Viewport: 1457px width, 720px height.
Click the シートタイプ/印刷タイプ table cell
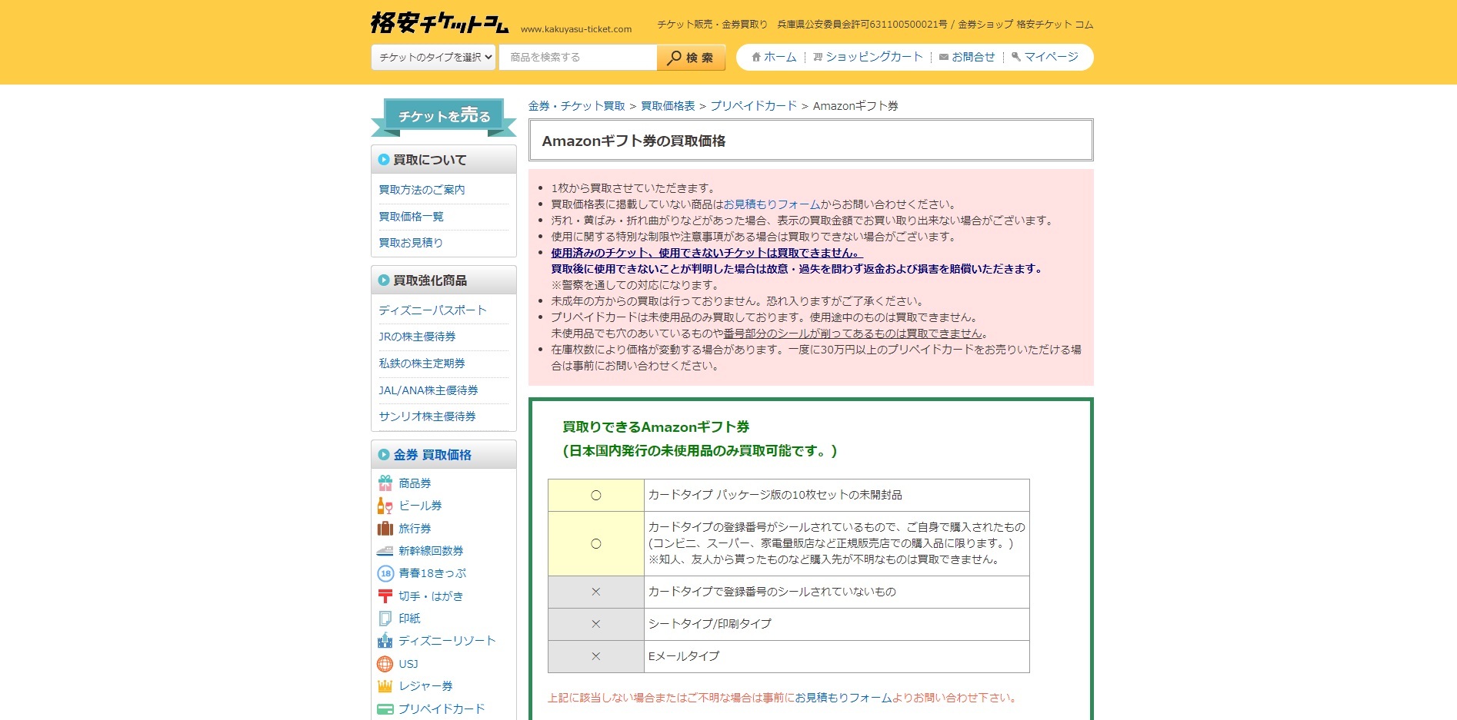[x=836, y=624]
